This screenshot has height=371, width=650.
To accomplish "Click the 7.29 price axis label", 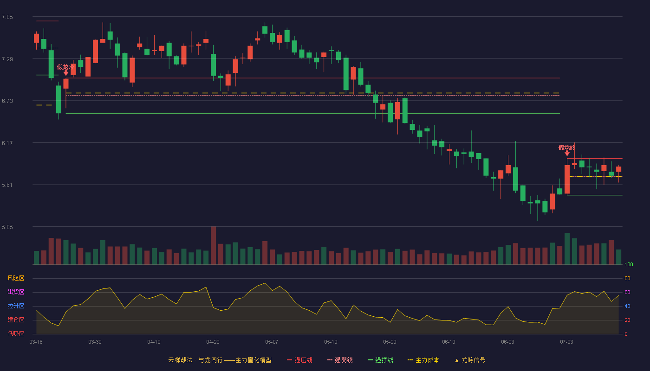I will tap(7, 59).
